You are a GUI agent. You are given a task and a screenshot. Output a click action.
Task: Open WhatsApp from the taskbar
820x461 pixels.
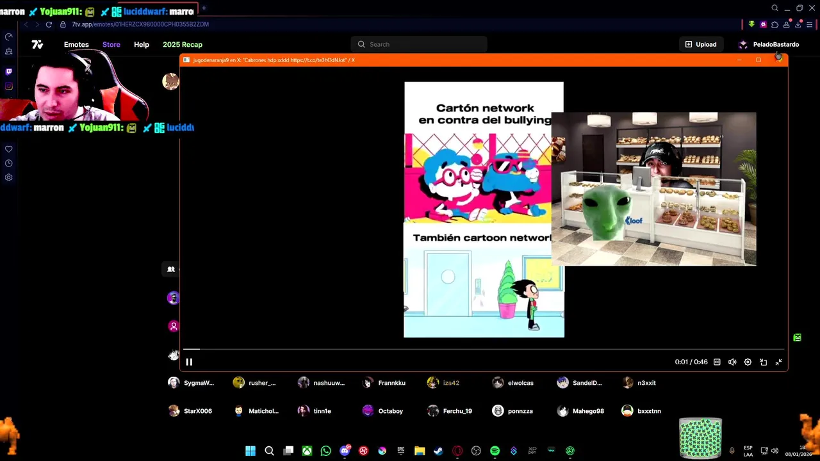[x=326, y=451]
